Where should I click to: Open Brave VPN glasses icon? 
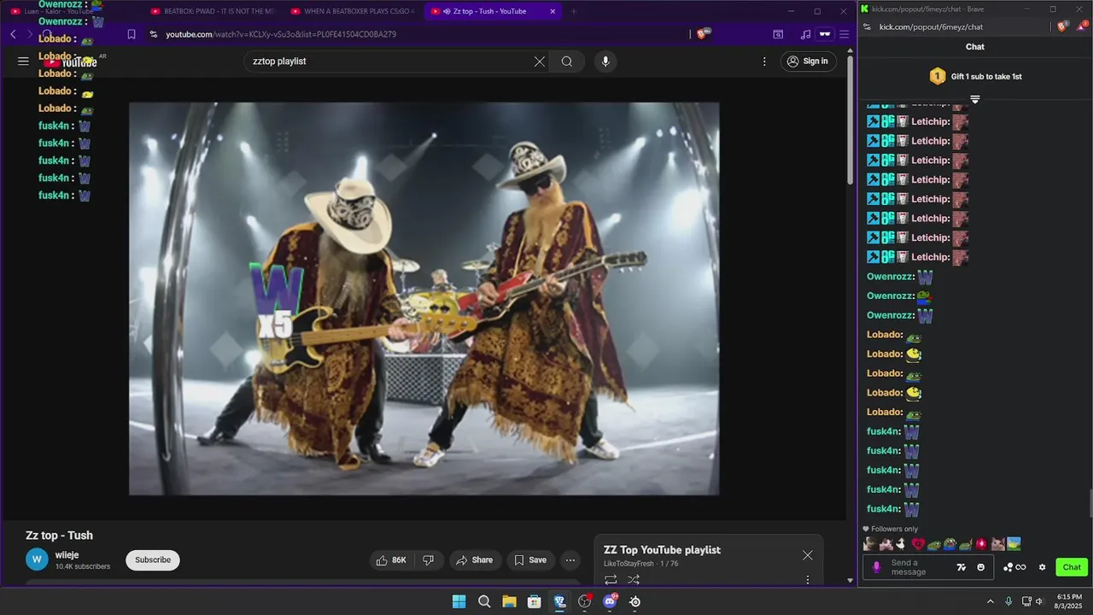(825, 34)
